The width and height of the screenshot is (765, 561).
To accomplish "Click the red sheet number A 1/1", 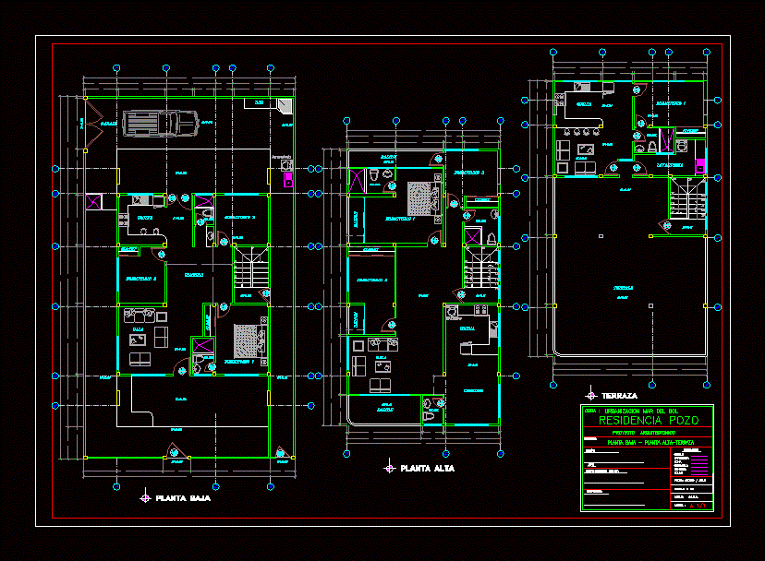I will (697, 506).
